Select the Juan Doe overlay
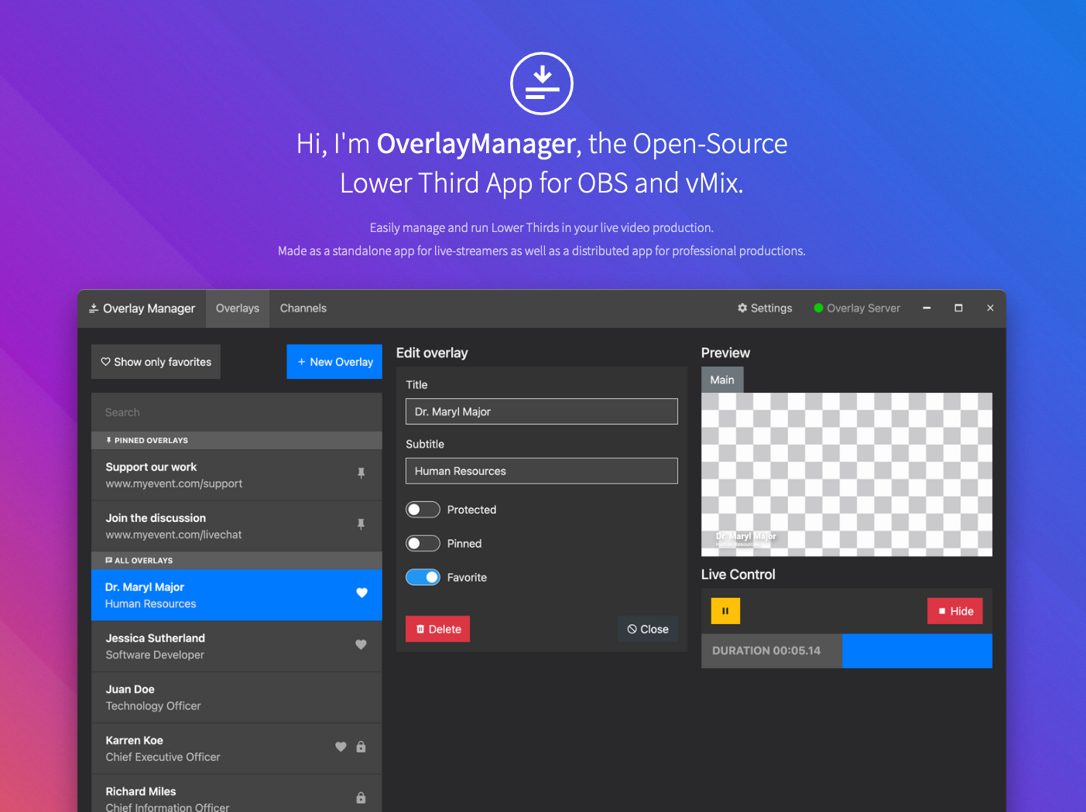1086x812 pixels. (237, 698)
